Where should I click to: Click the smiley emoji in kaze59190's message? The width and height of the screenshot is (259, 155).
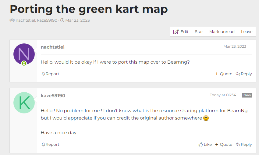(x=206, y=118)
